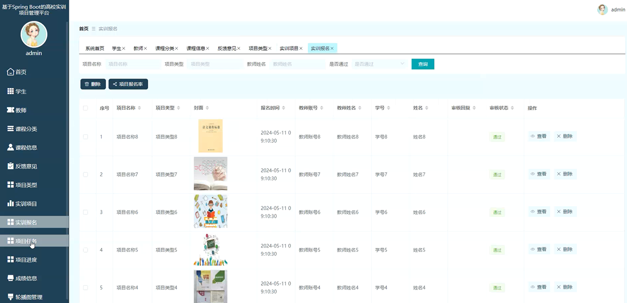Check the row for 项目名称5
This screenshot has width=627, height=303.
85,250
